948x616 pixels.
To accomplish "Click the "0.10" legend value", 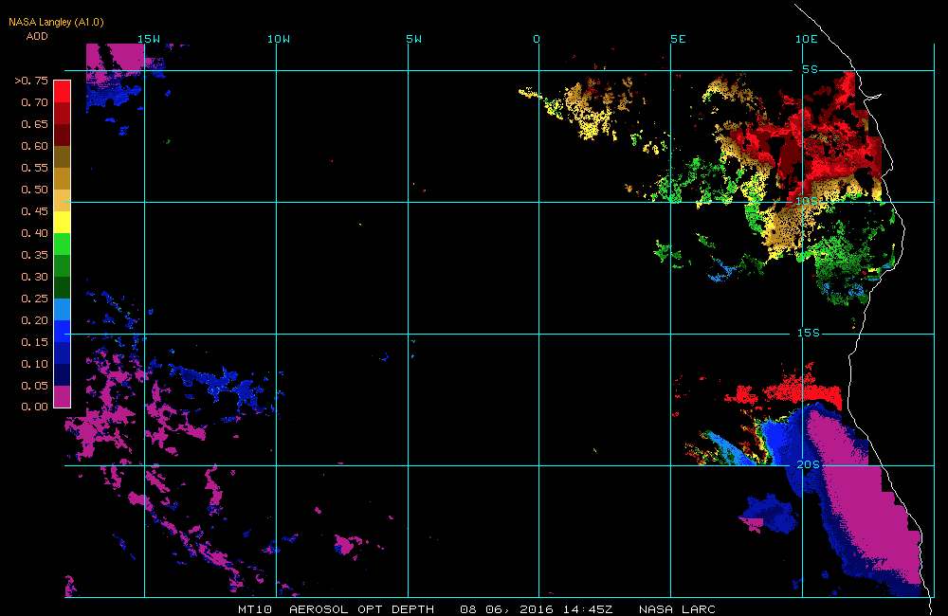I will [x=34, y=363].
